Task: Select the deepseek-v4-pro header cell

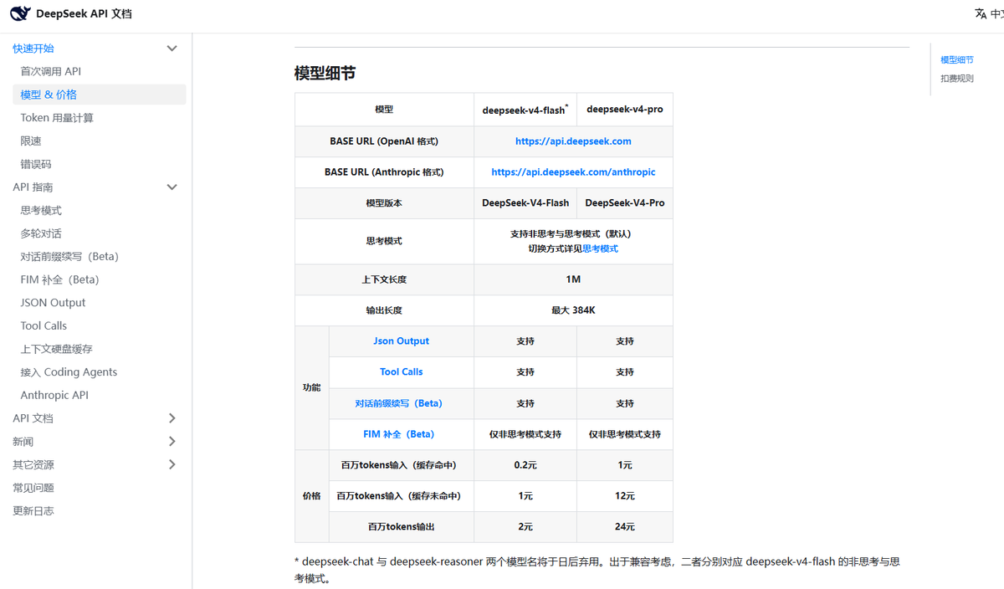Action: coord(625,110)
